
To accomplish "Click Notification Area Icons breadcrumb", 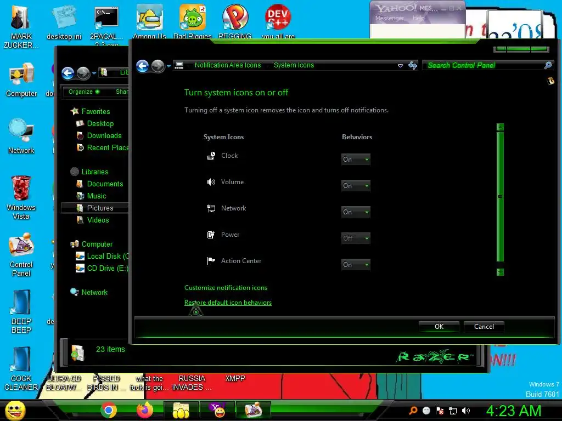I will click(228, 65).
